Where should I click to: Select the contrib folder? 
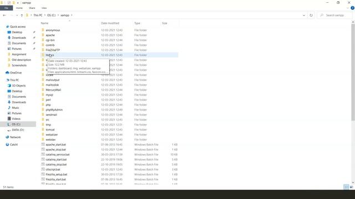(x=50, y=45)
